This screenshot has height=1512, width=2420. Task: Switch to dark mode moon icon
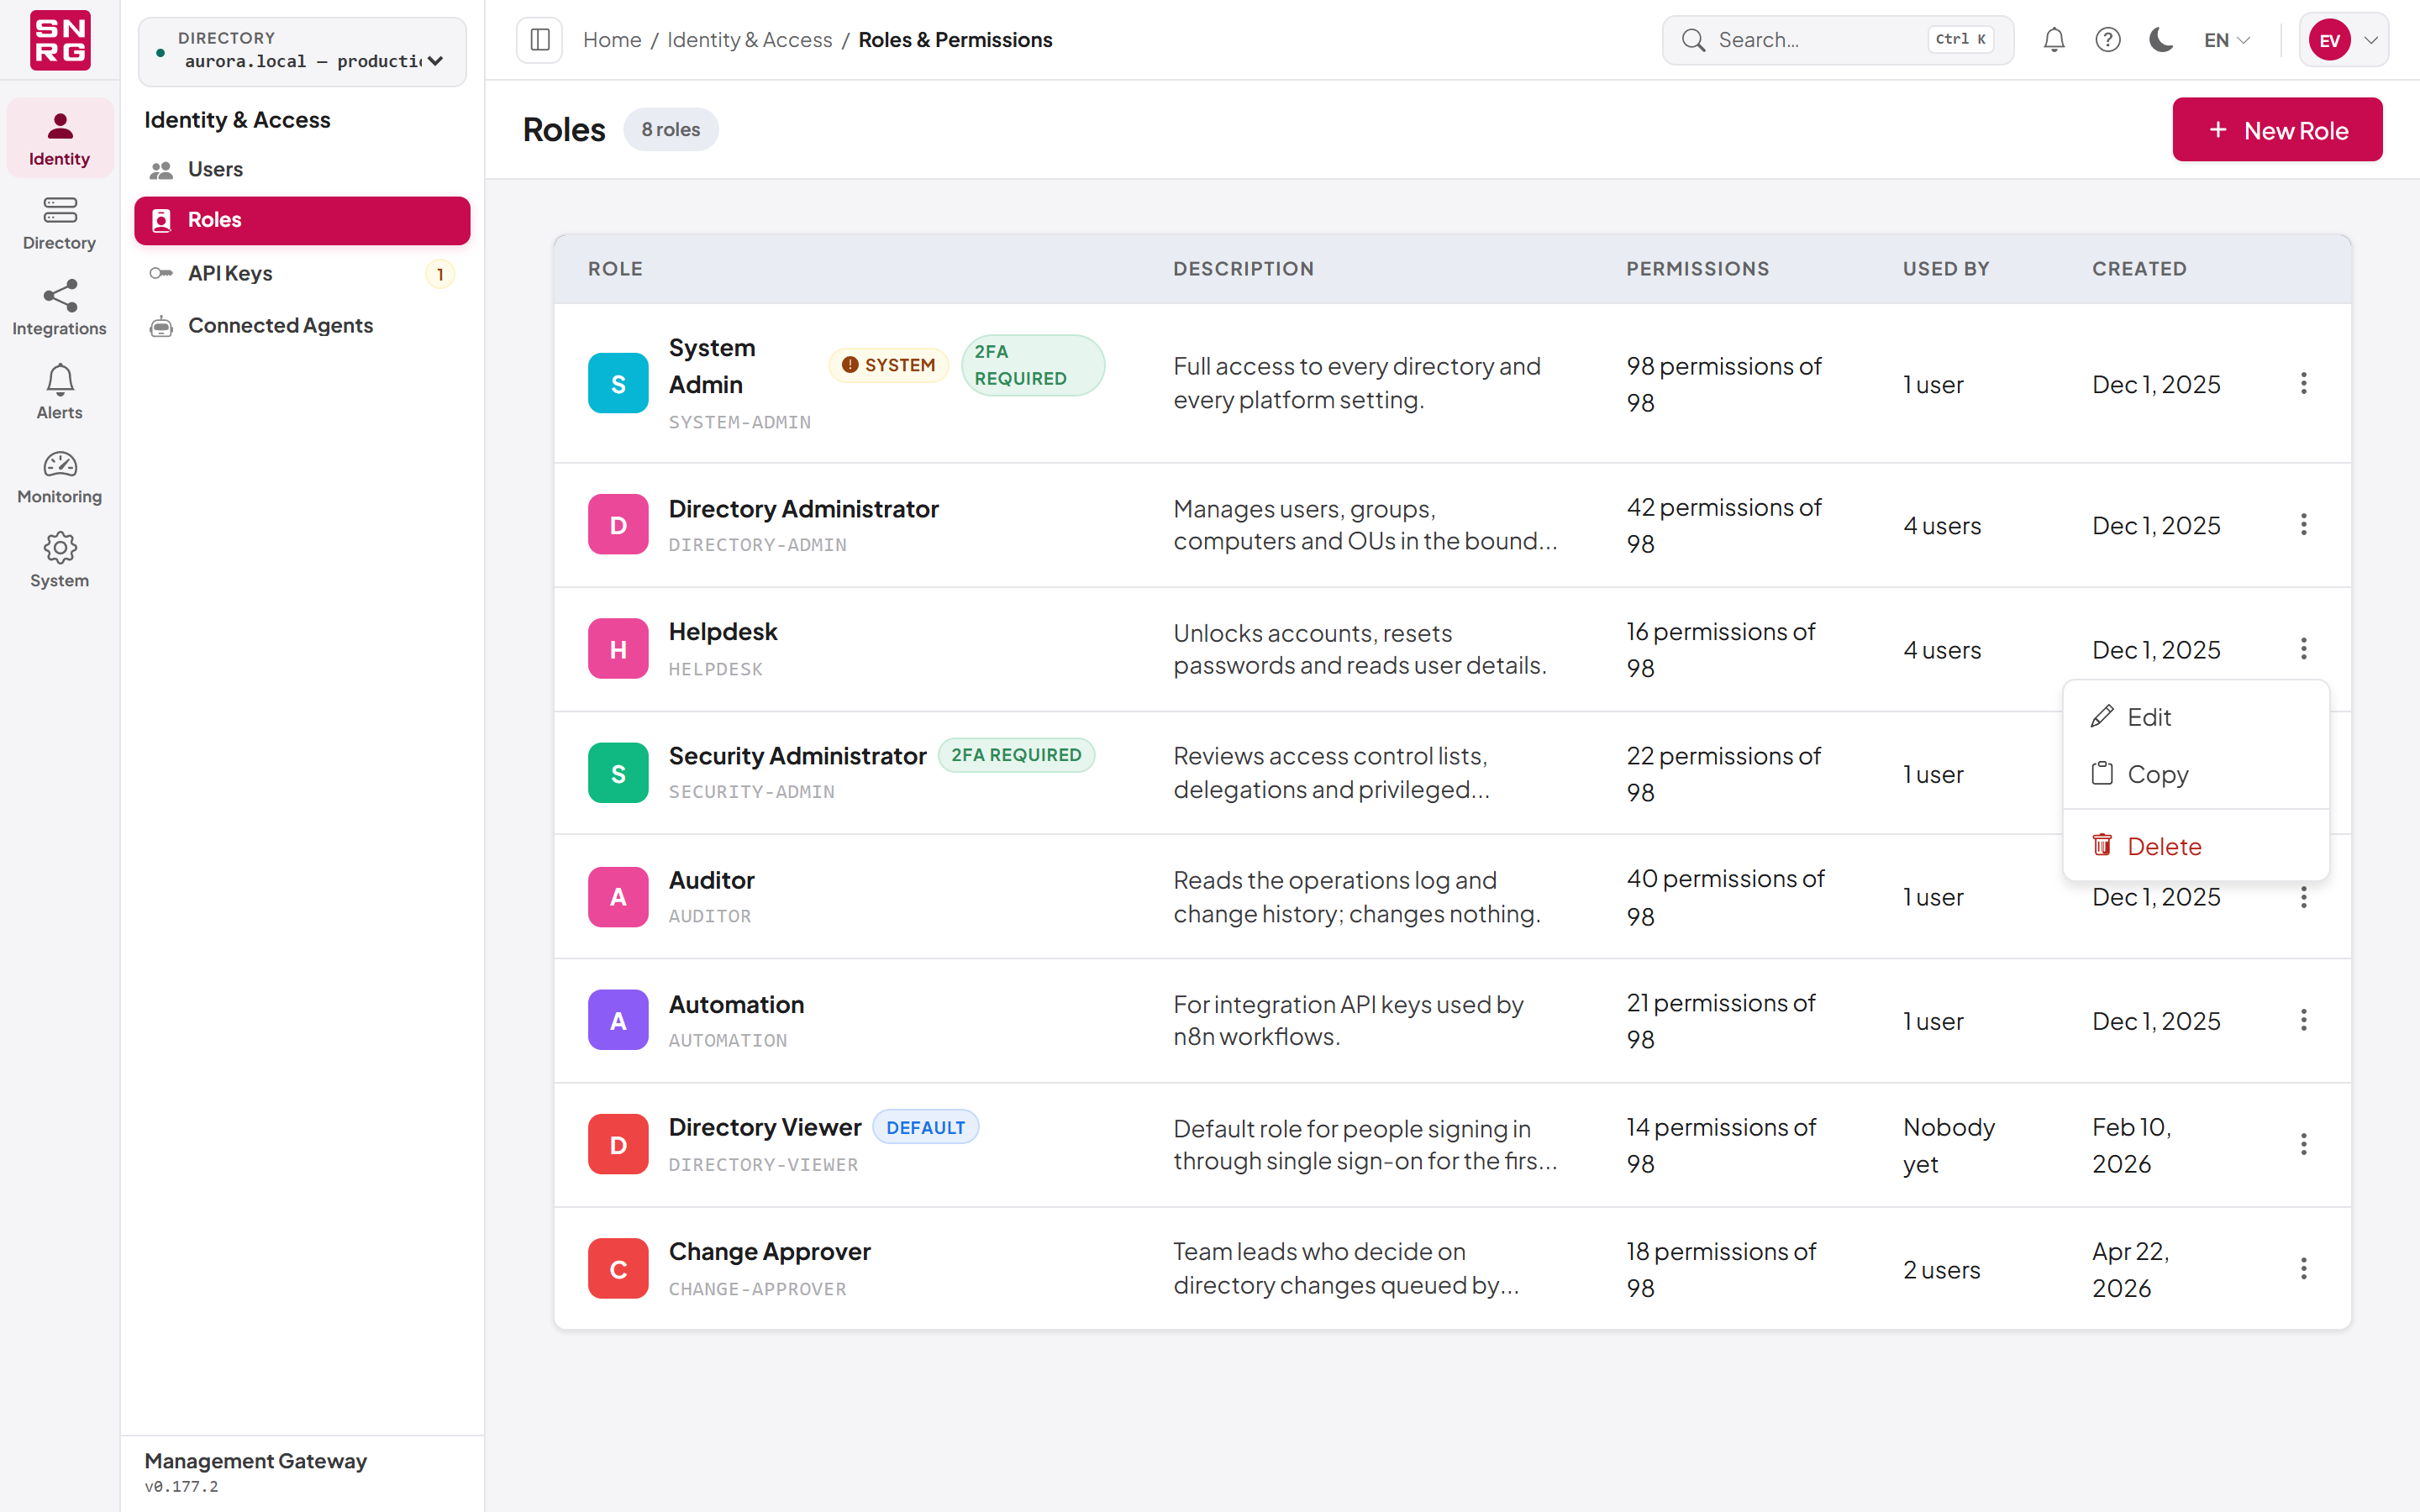(2161, 40)
